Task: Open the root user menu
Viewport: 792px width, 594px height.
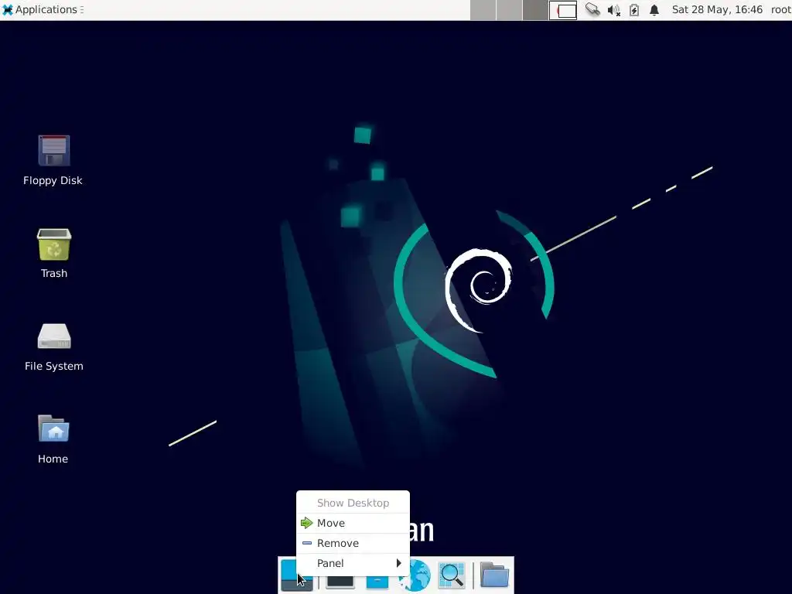Action: pyautogui.click(x=781, y=9)
